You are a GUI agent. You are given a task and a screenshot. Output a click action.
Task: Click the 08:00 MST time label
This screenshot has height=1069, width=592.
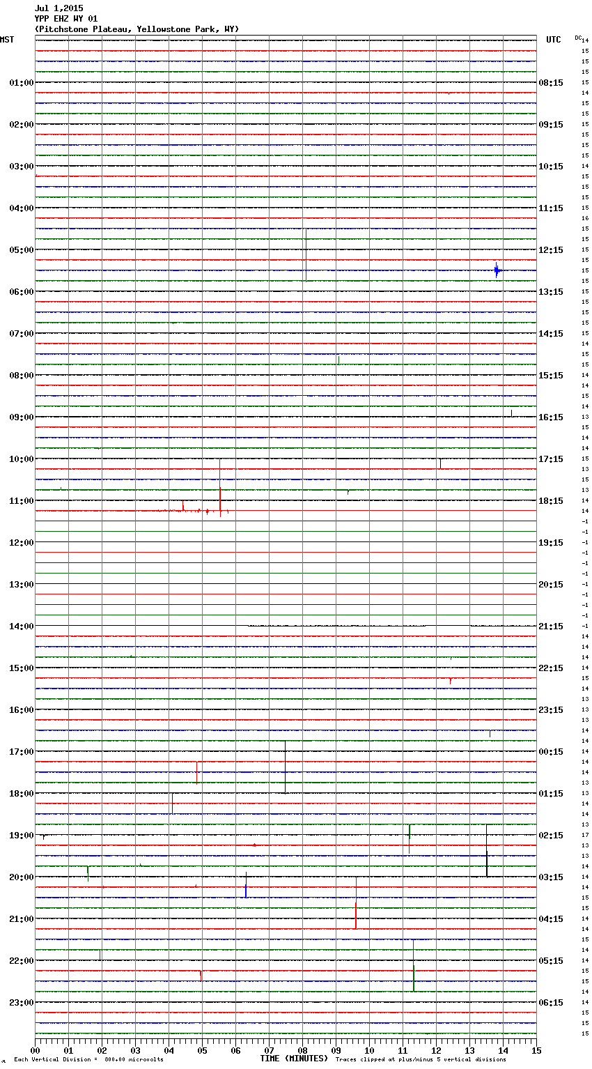pyautogui.click(x=22, y=376)
